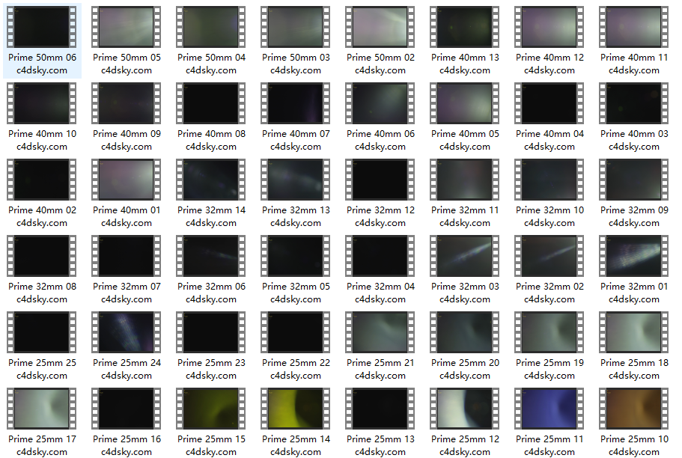Choose the Prime 40mm 01 thumbnail
Screen dimensions: 682x458
click(126, 179)
